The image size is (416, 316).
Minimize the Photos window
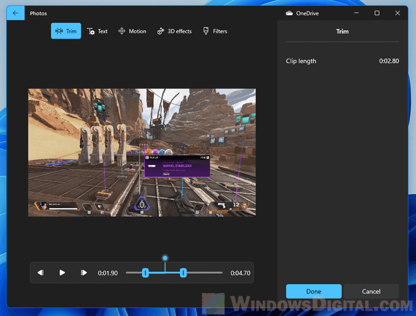point(357,13)
